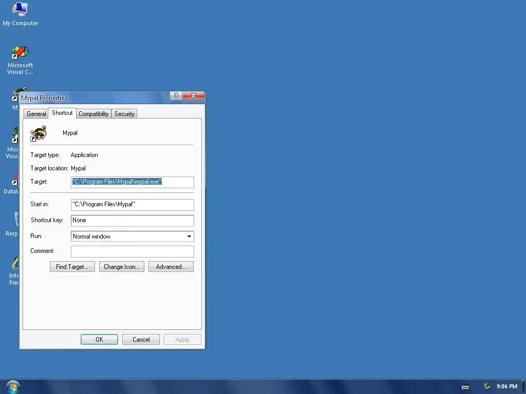526x394 pixels.
Task: Click the Mypal raccoon icon in the Properties dialog
Action: 38,133
